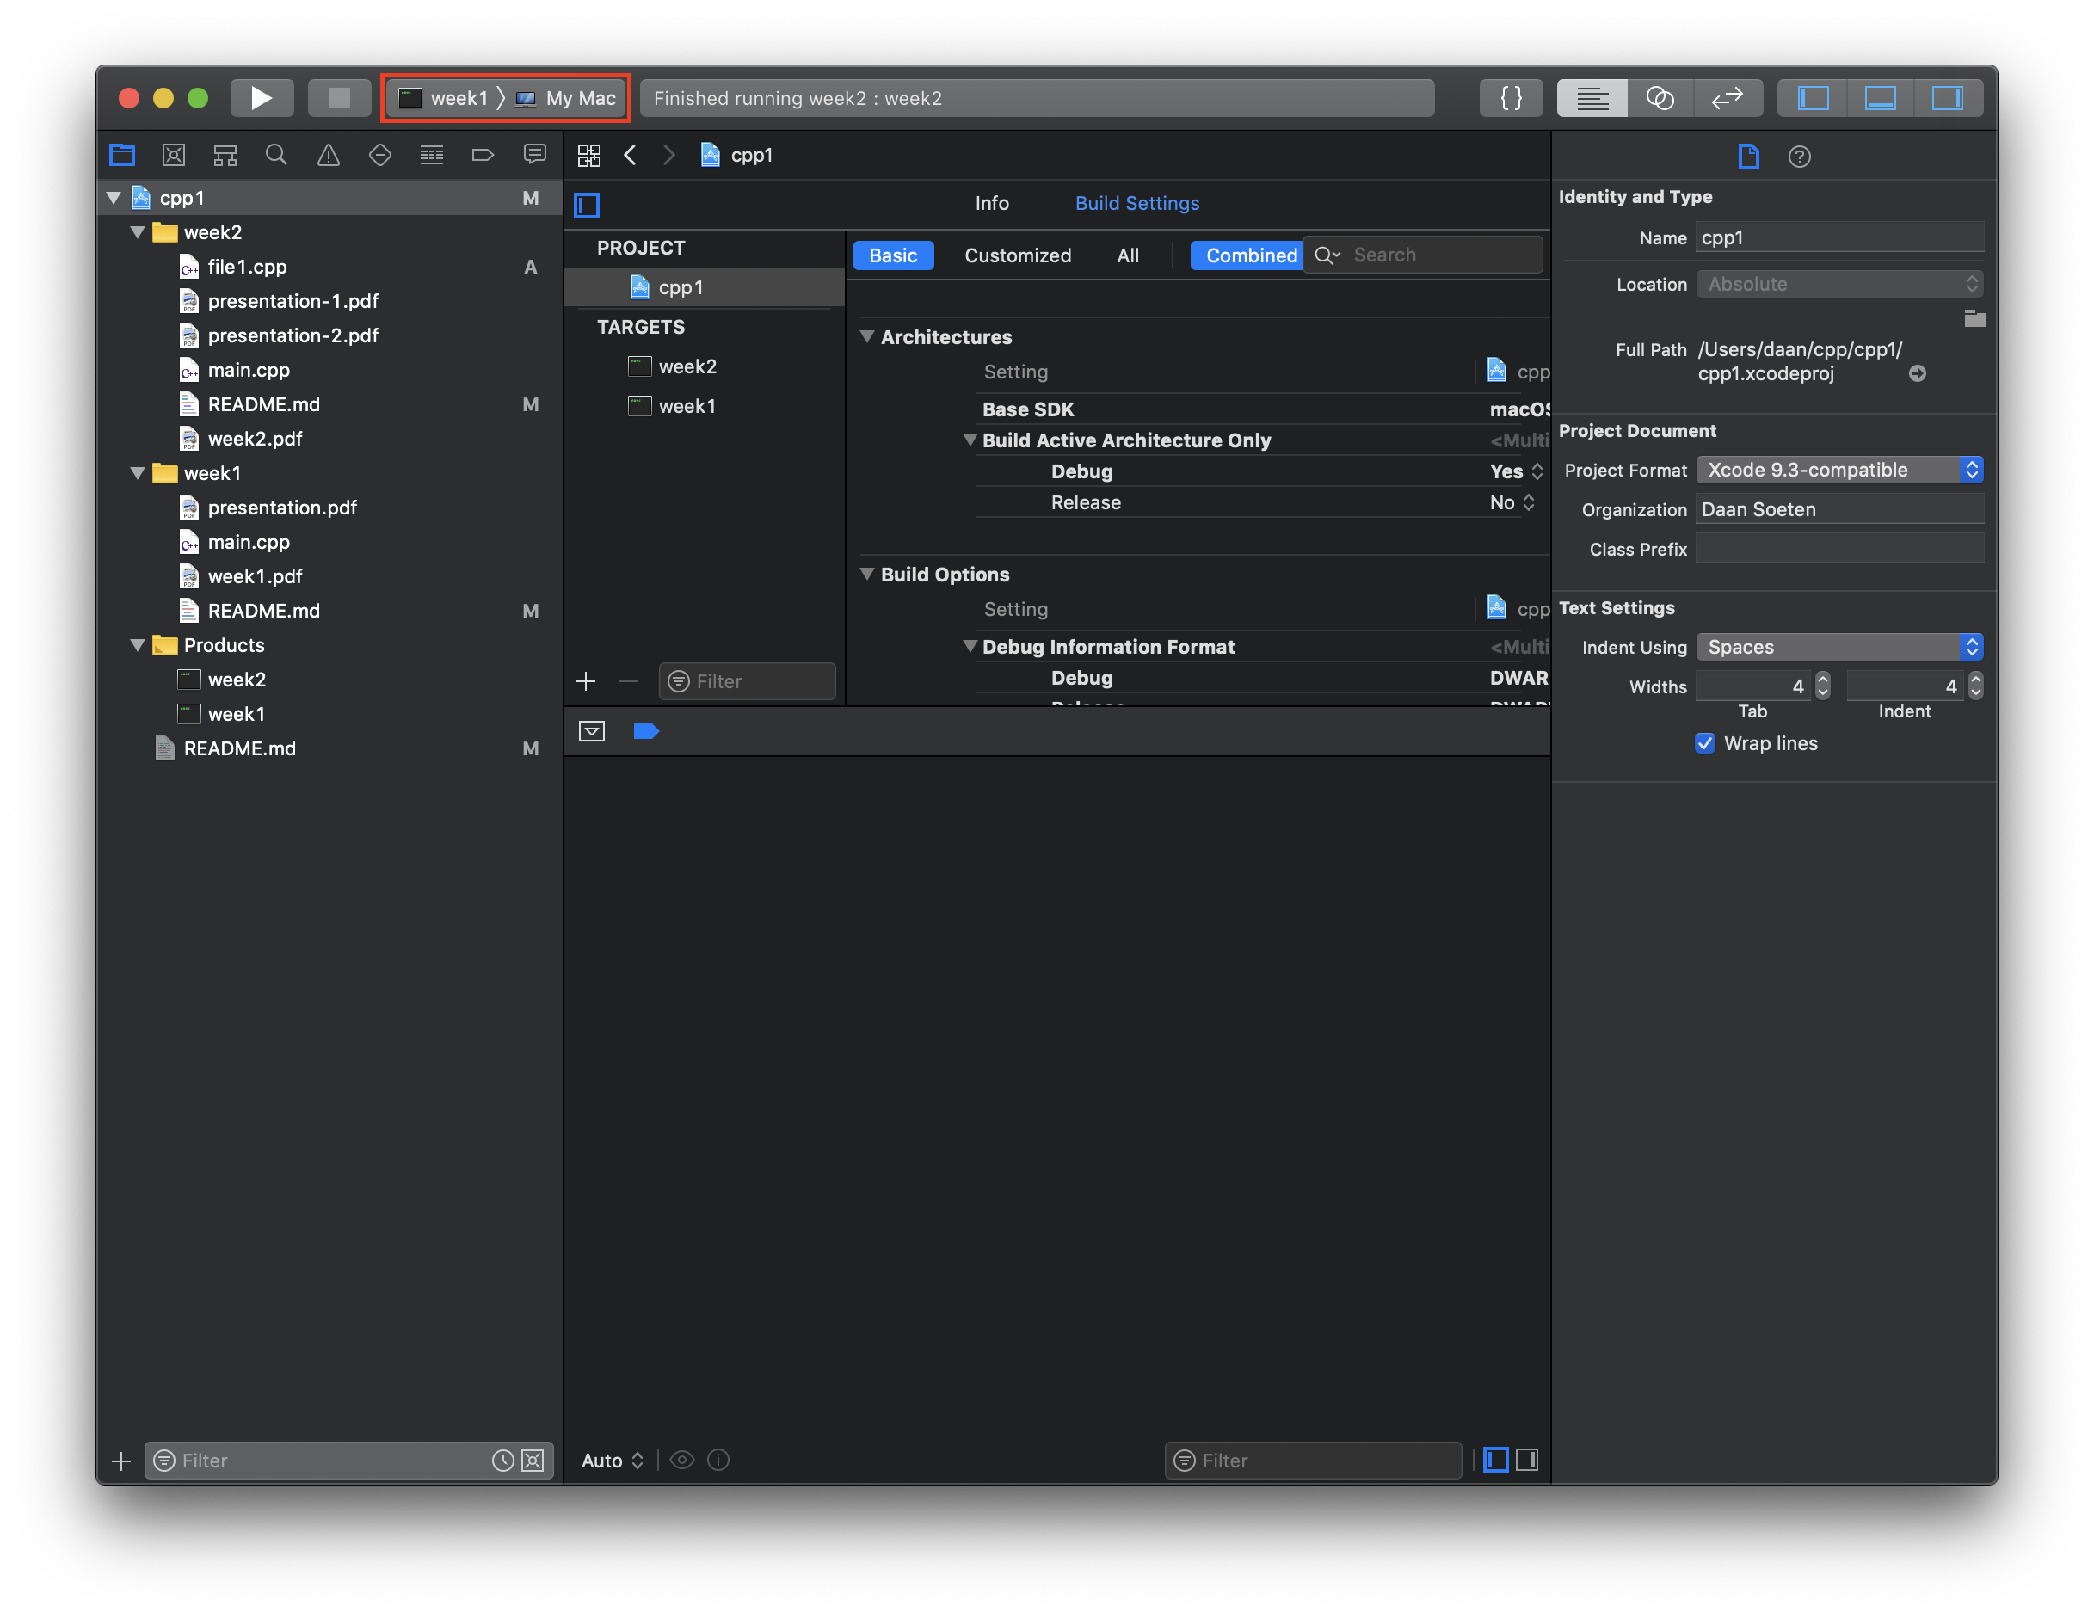Click the Run play button
Viewport: 2094px width, 1612px height.
261,98
